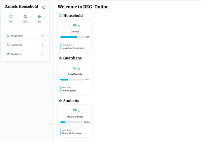Click the DA avatar badge

tap(75, 25)
